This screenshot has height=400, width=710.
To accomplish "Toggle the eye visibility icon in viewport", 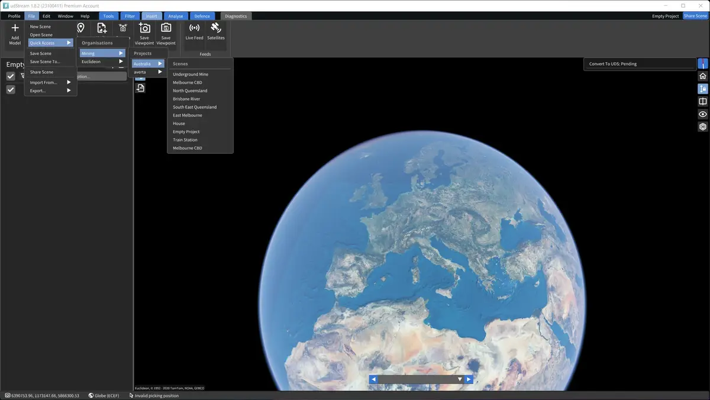I will click(x=703, y=114).
